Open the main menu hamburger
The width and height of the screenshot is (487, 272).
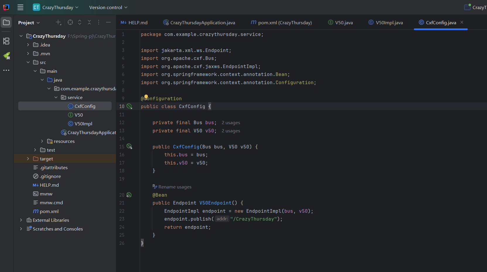tap(20, 7)
